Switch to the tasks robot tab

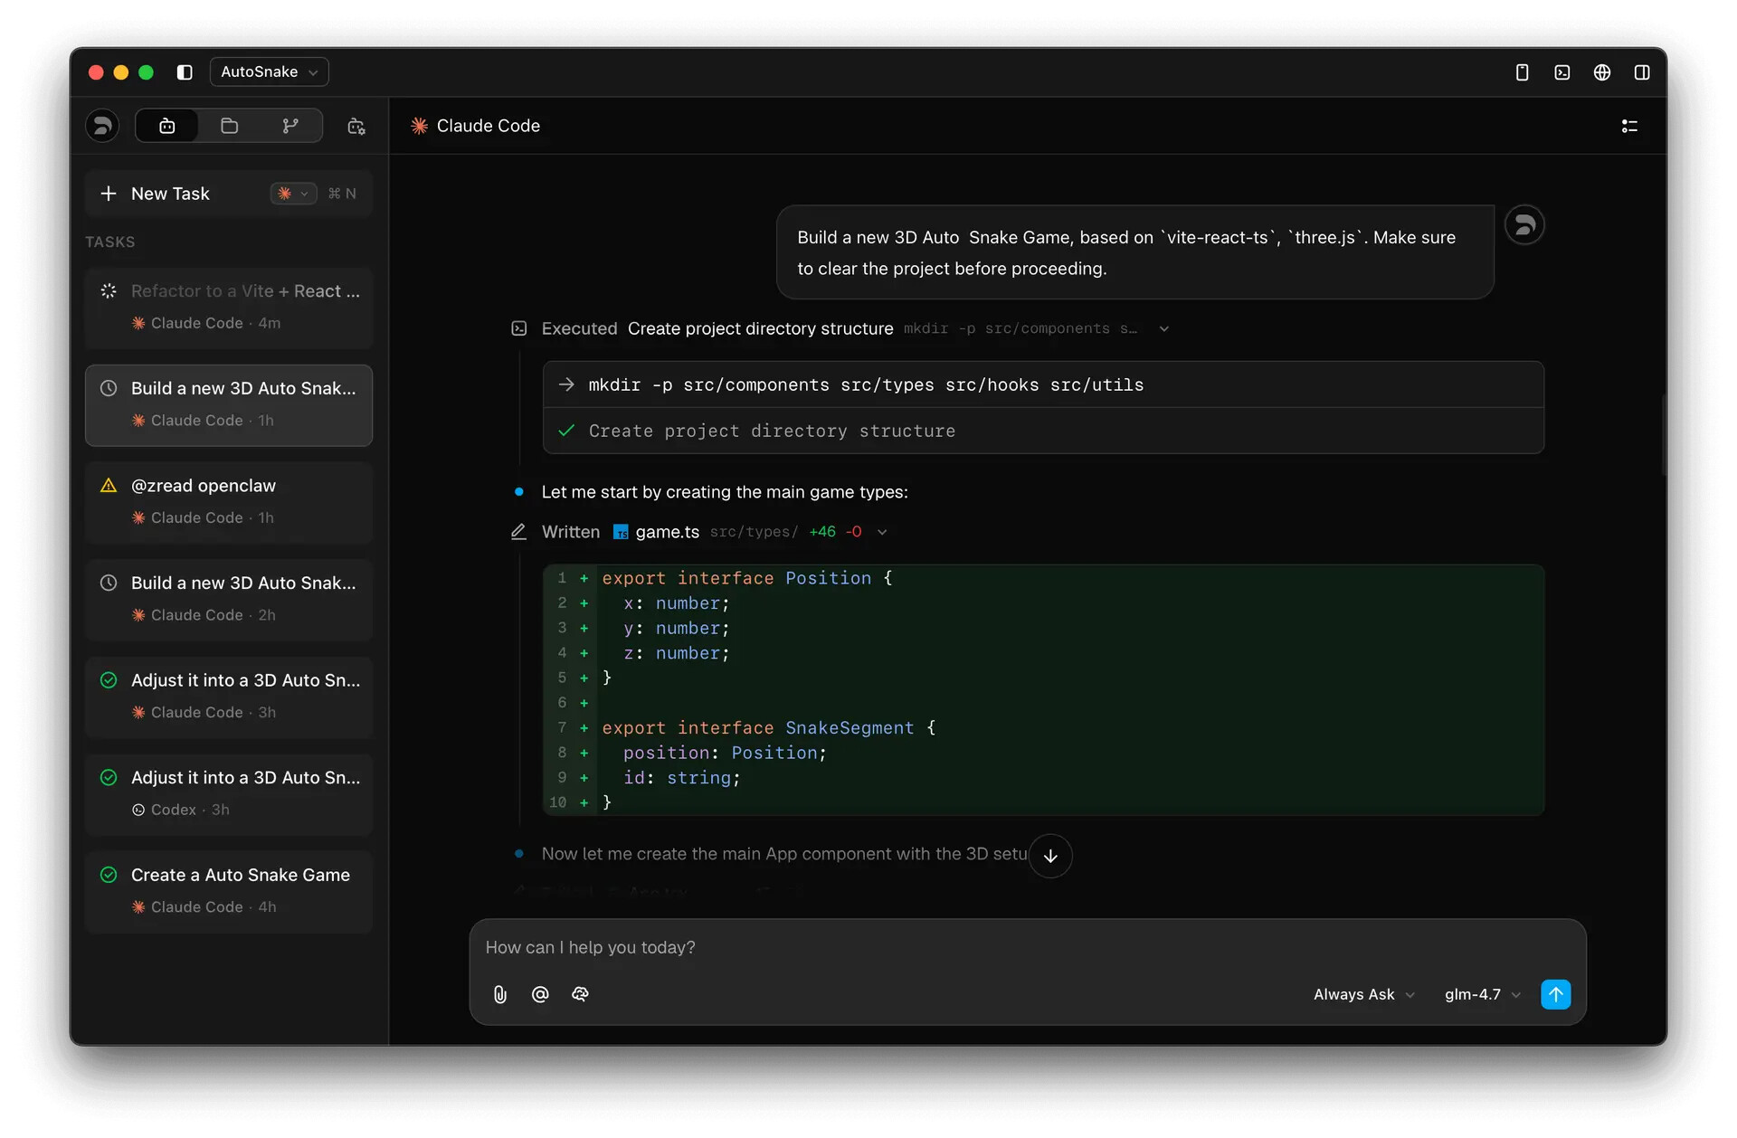167,126
